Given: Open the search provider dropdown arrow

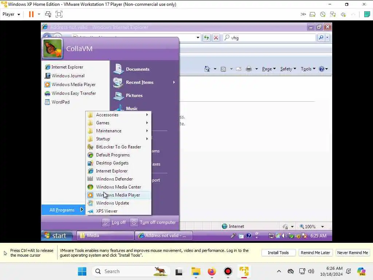Looking at the screenshot, I should point(327,38).
